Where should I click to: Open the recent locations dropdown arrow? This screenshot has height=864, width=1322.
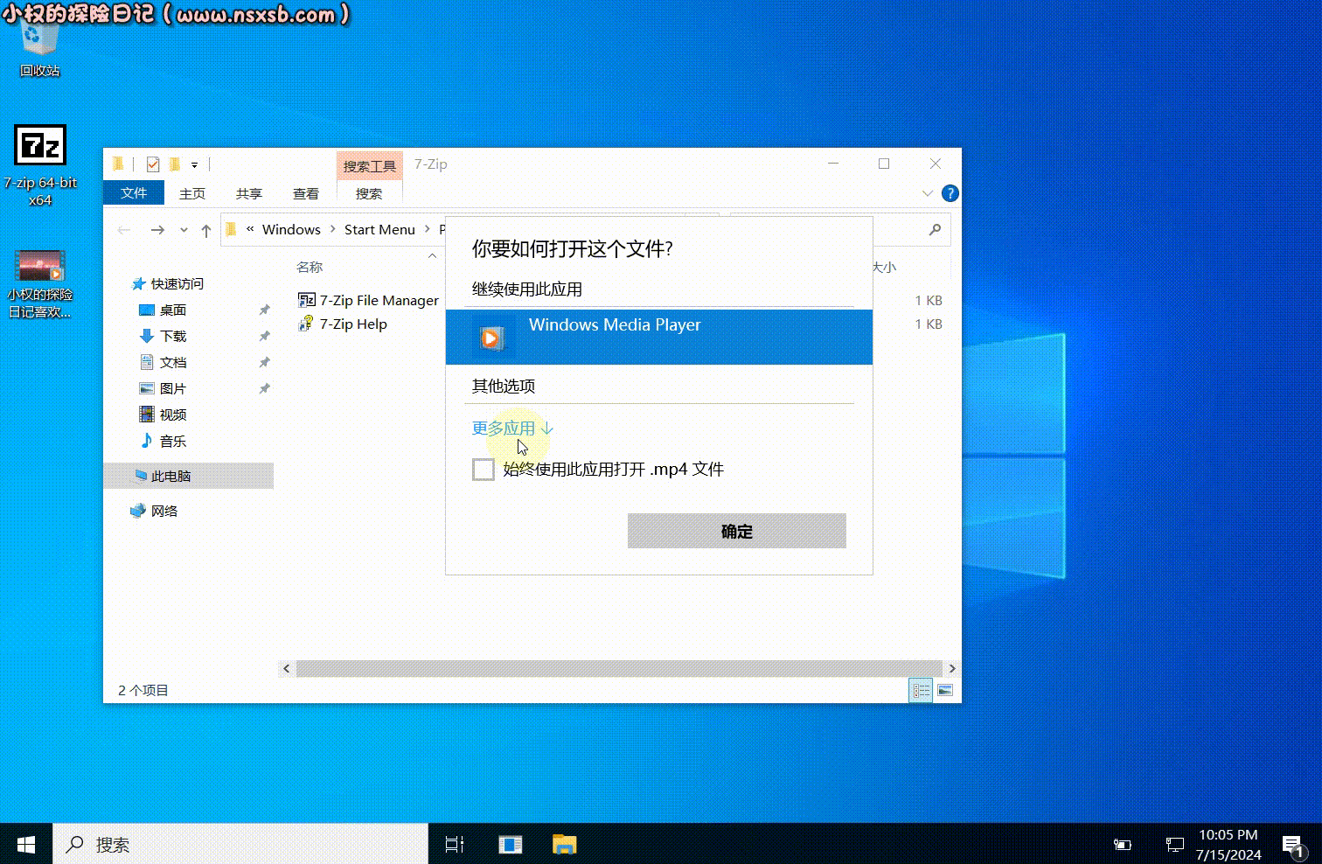click(184, 230)
